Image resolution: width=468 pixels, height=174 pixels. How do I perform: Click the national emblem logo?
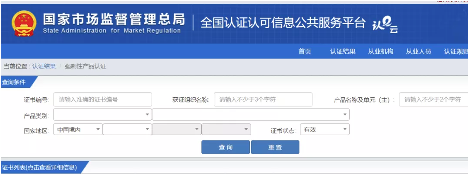(x=24, y=24)
